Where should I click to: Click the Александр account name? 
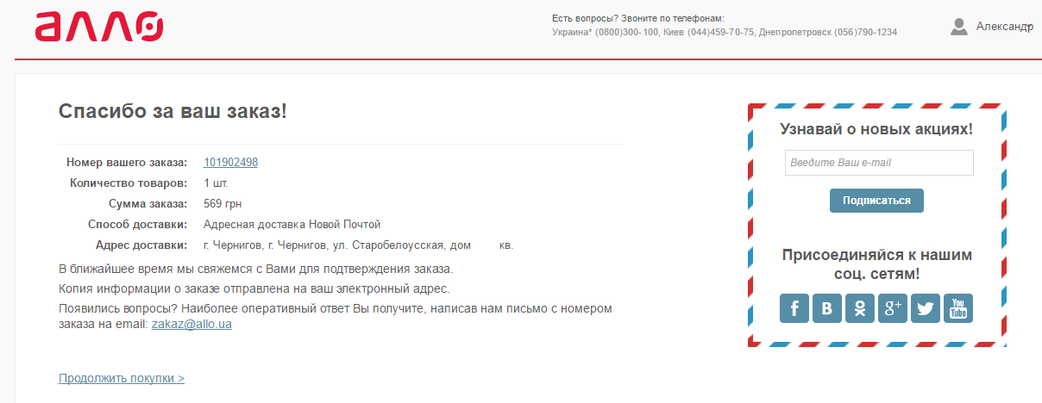(x=1001, y=27)
